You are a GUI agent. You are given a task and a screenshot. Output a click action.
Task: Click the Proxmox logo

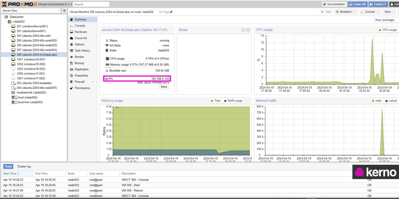pyautogui.click(x=19, y=4)
